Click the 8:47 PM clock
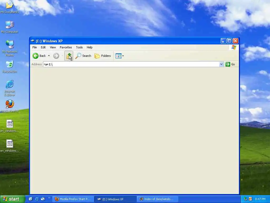 (x=260, y=199)
